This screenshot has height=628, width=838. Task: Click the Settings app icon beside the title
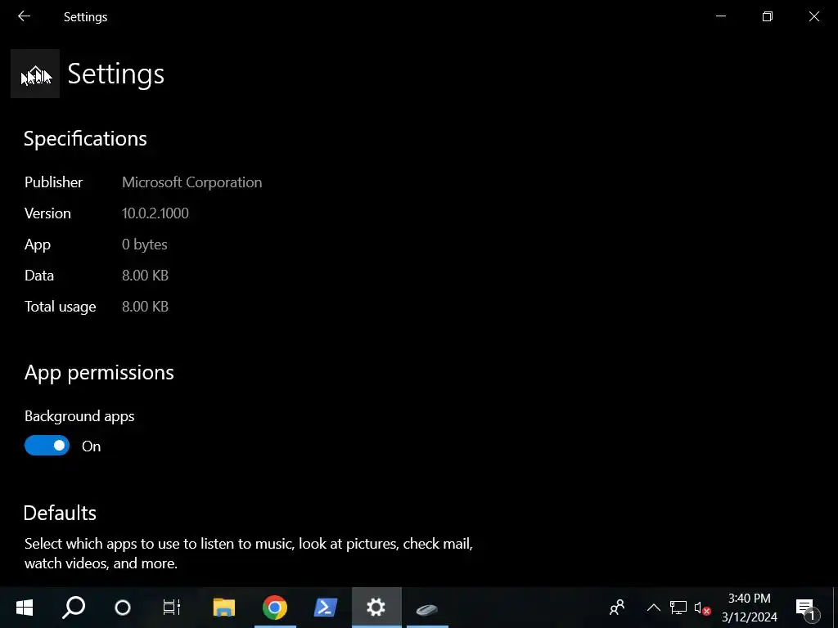pyautogui.click(x=35, y=74)
